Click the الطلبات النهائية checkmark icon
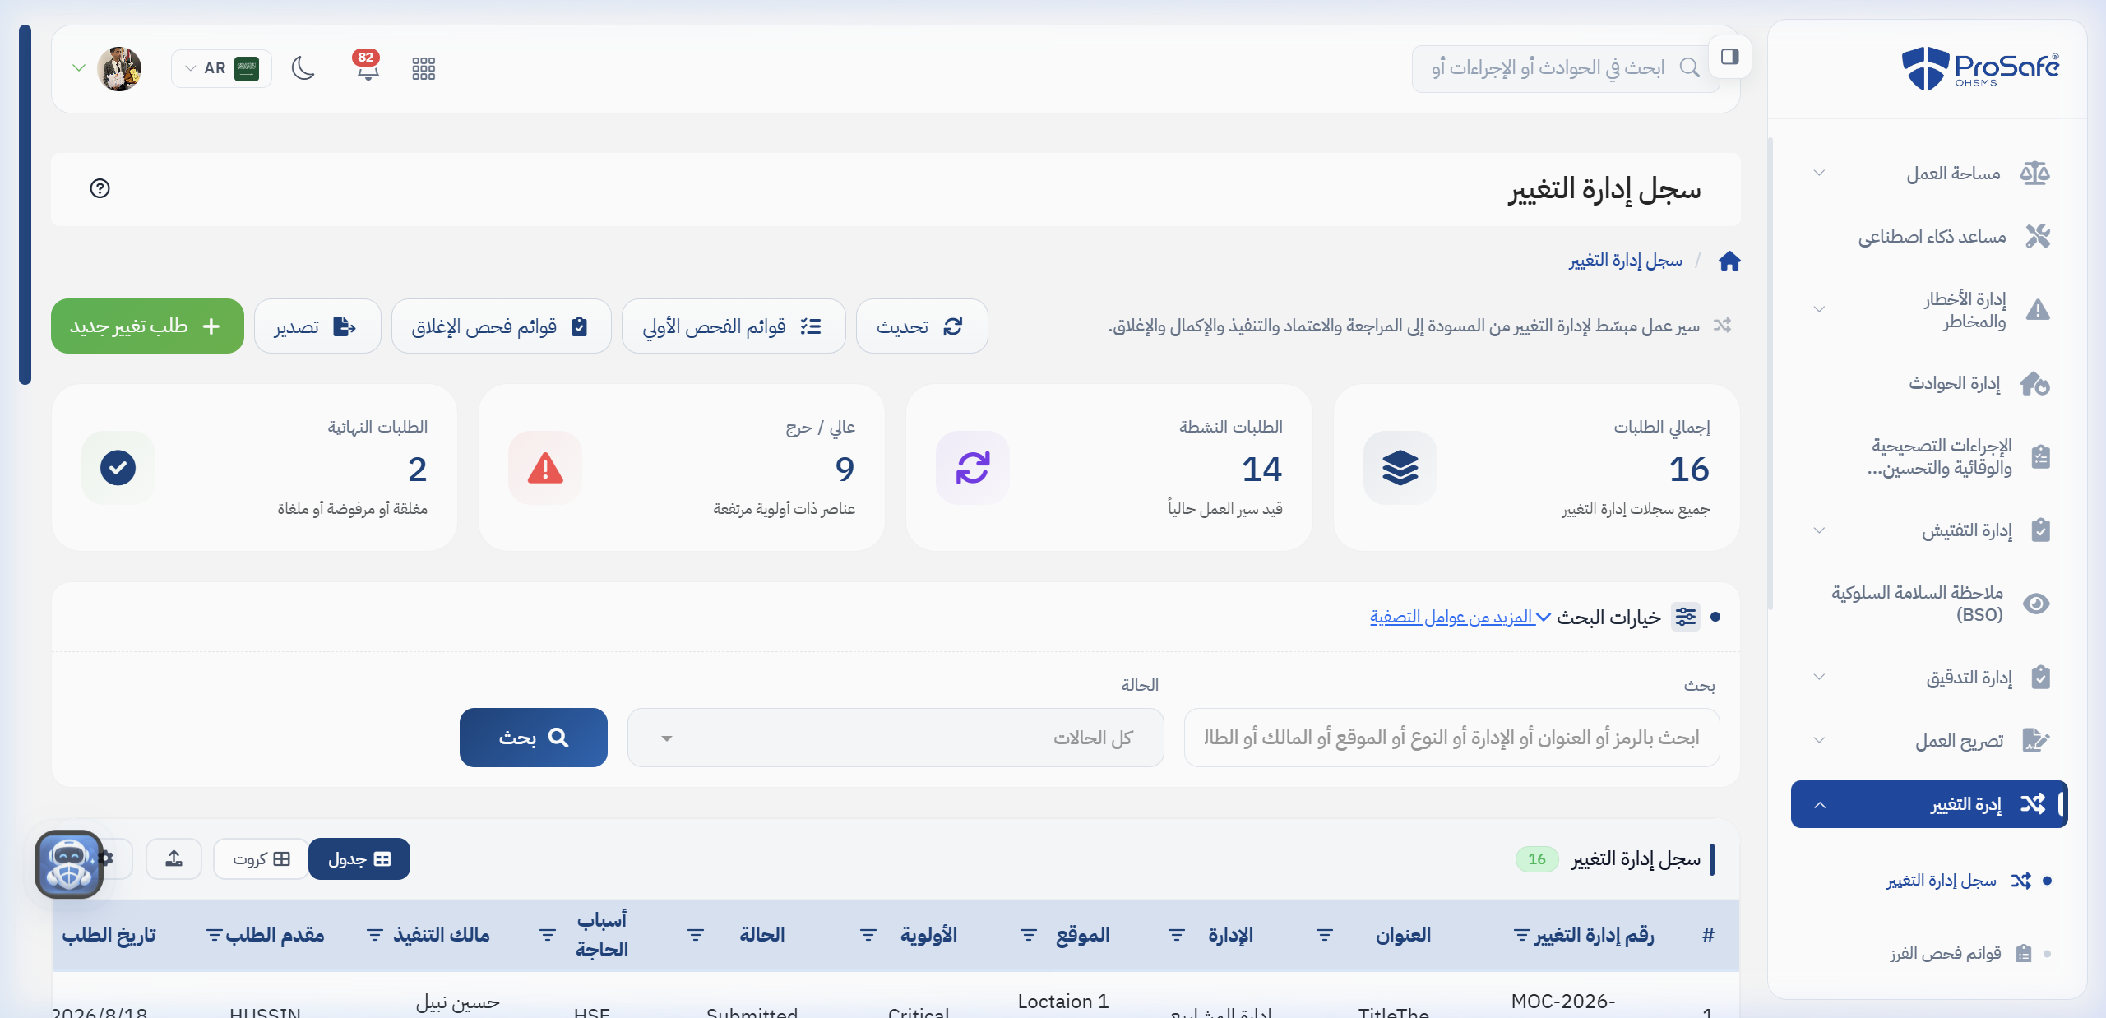Image resolution: width=2106 pixels, height=1018 pixels. tap(118, 468)
